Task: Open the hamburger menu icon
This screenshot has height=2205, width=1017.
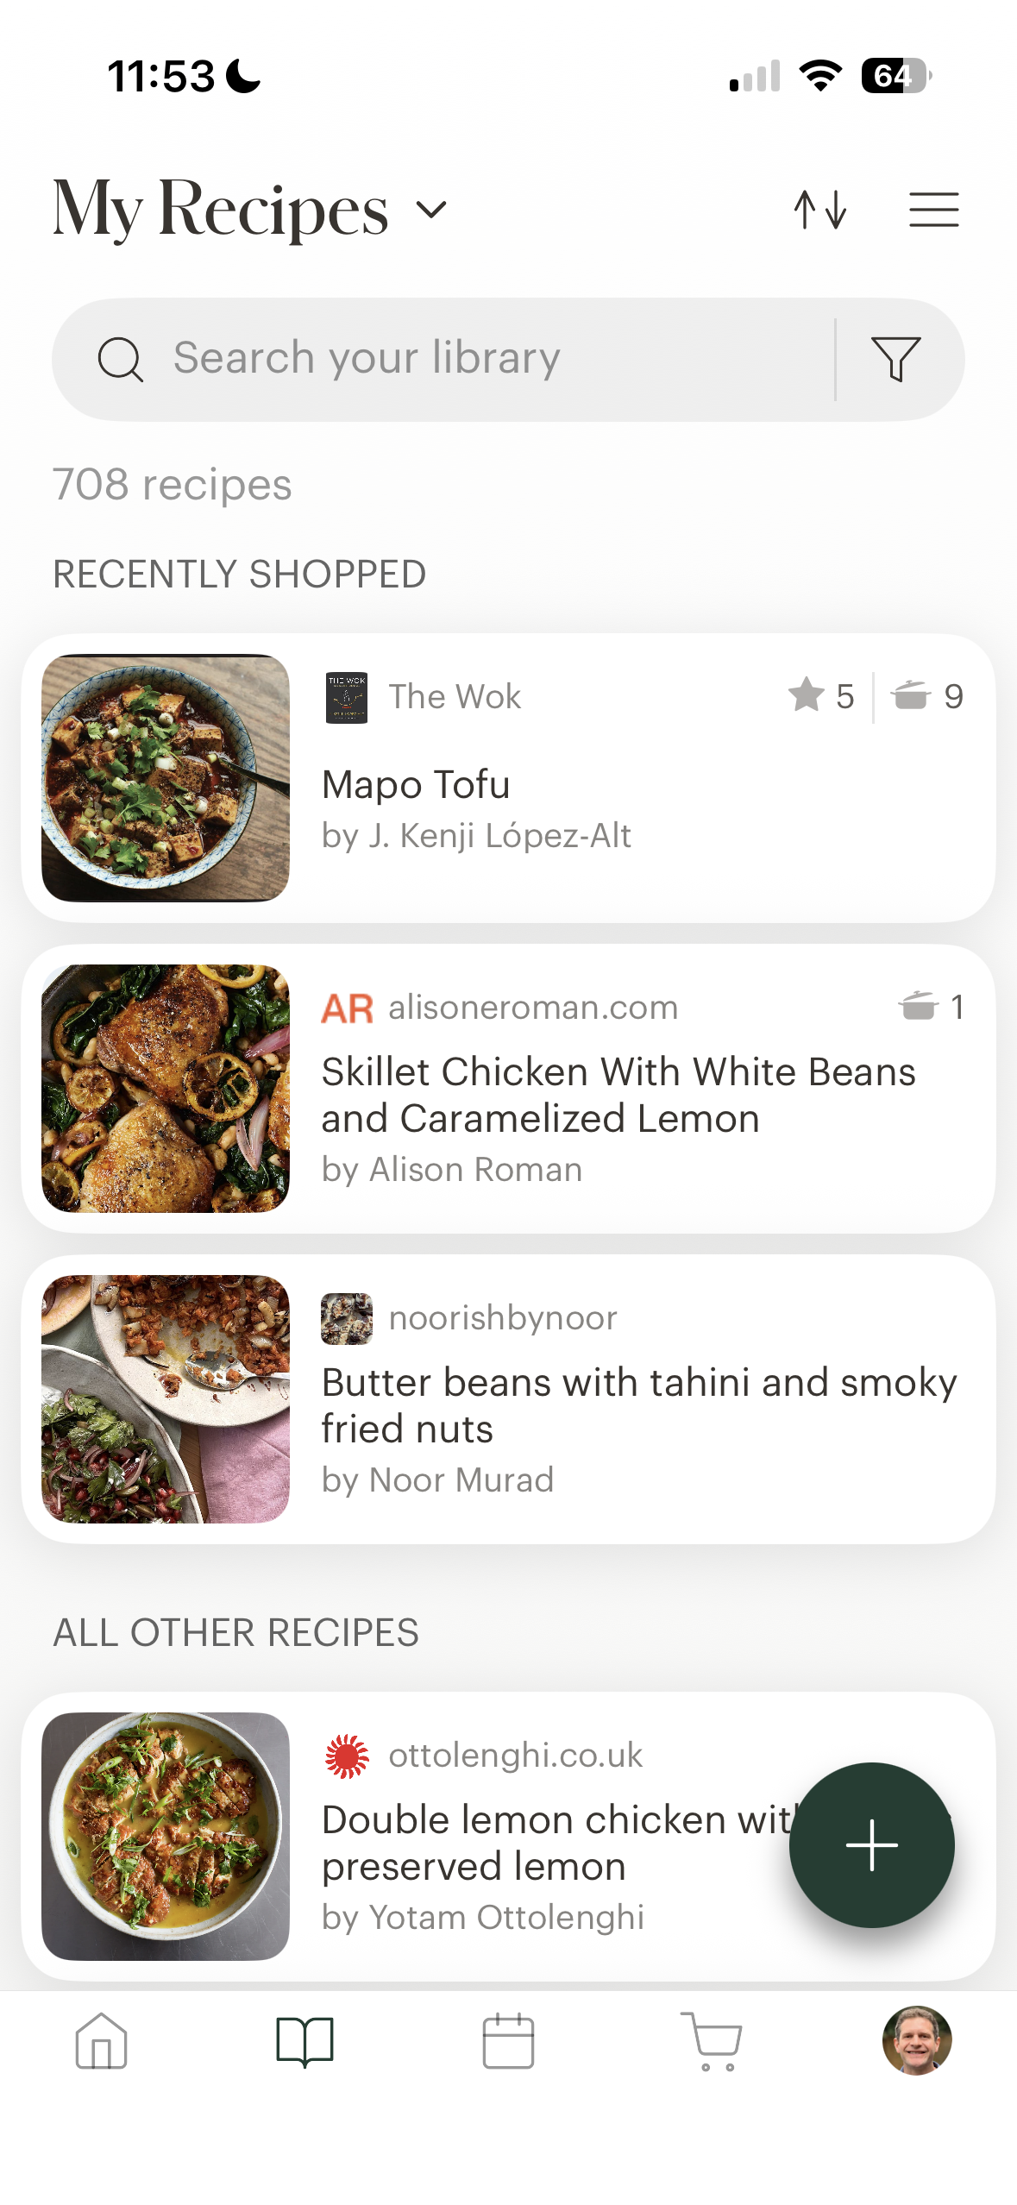Action: tap(933, 210)
